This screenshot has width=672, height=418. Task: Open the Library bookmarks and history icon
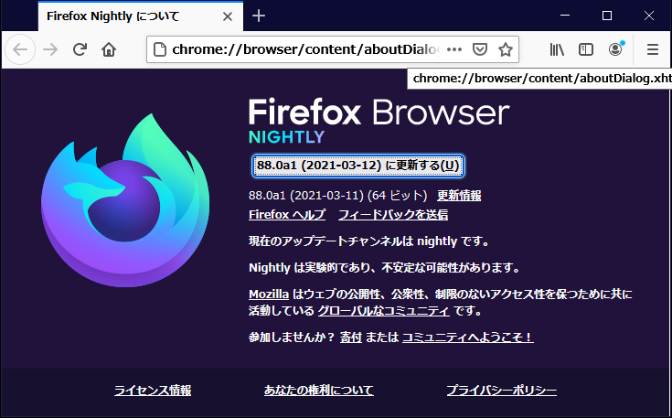click(557, 49)
